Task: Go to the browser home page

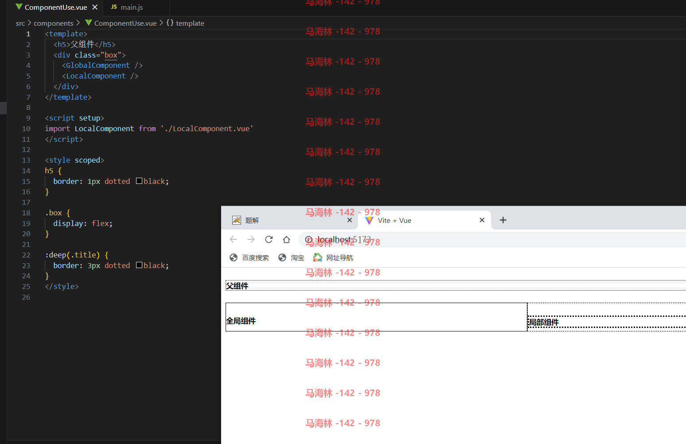Action: pos(287,240)
